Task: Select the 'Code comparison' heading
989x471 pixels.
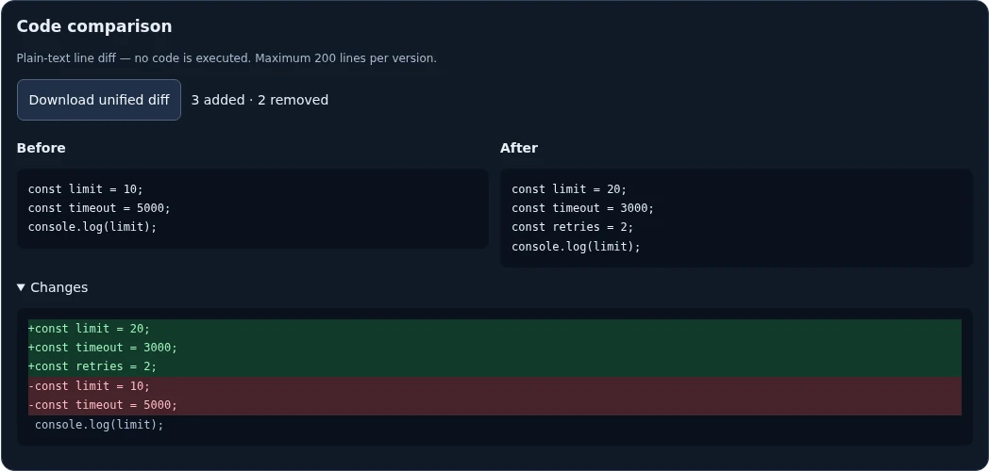Action: [x=94, y=25]
